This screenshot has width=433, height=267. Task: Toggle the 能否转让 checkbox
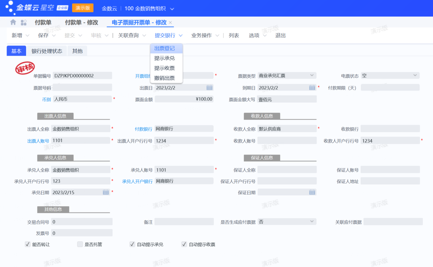pyautogui.click(x=28, y=244)
